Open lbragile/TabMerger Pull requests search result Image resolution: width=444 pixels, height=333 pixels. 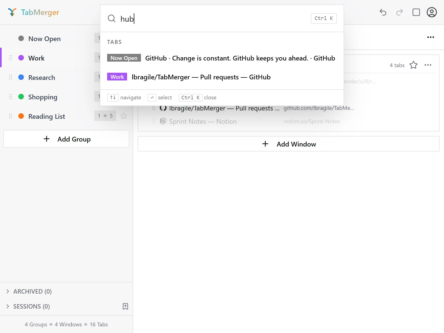(222, 77)
